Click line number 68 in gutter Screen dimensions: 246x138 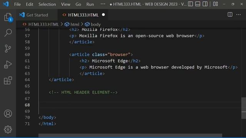pyautogui.click(x=27, y=105)
